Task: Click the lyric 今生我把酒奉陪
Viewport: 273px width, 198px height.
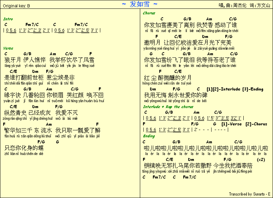Action: pos(233,166)
